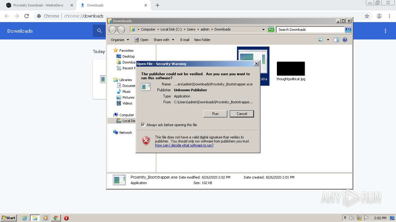Toggle the preview pane icon
396x222 pixels.
[336, 40]
